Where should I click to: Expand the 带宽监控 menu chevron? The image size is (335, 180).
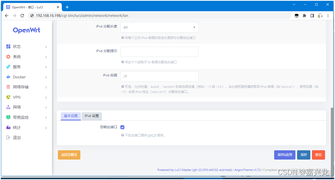point(46,118)
